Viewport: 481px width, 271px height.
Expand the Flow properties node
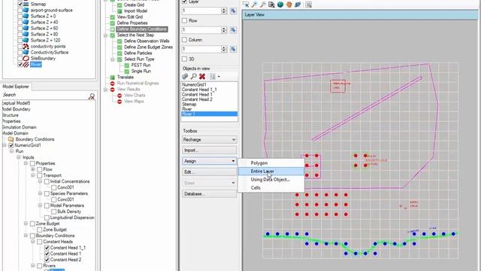[x=33, y=169]
